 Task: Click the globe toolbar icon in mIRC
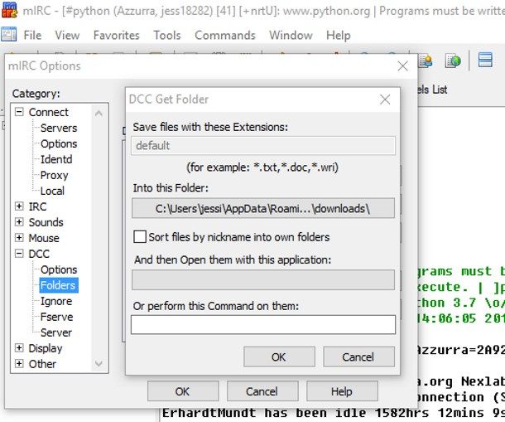click(453, 61)
